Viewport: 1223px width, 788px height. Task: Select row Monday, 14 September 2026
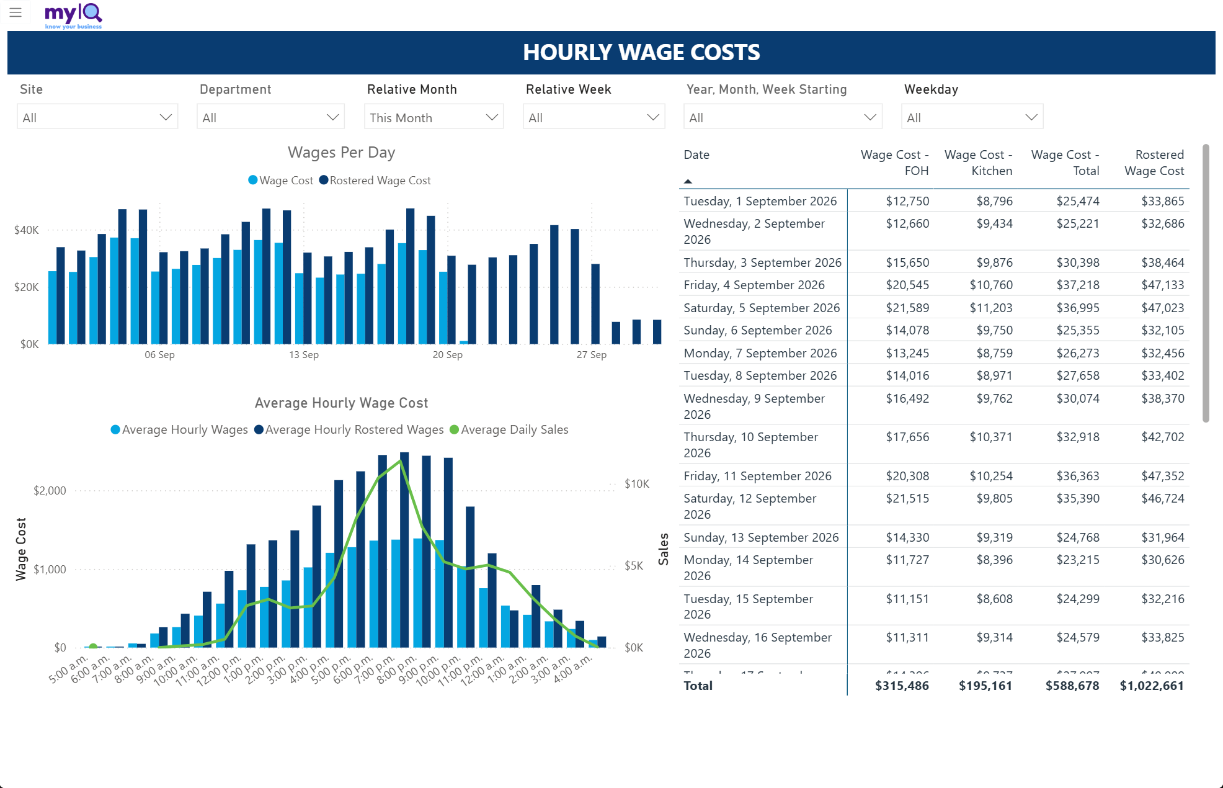click(934, 567)
